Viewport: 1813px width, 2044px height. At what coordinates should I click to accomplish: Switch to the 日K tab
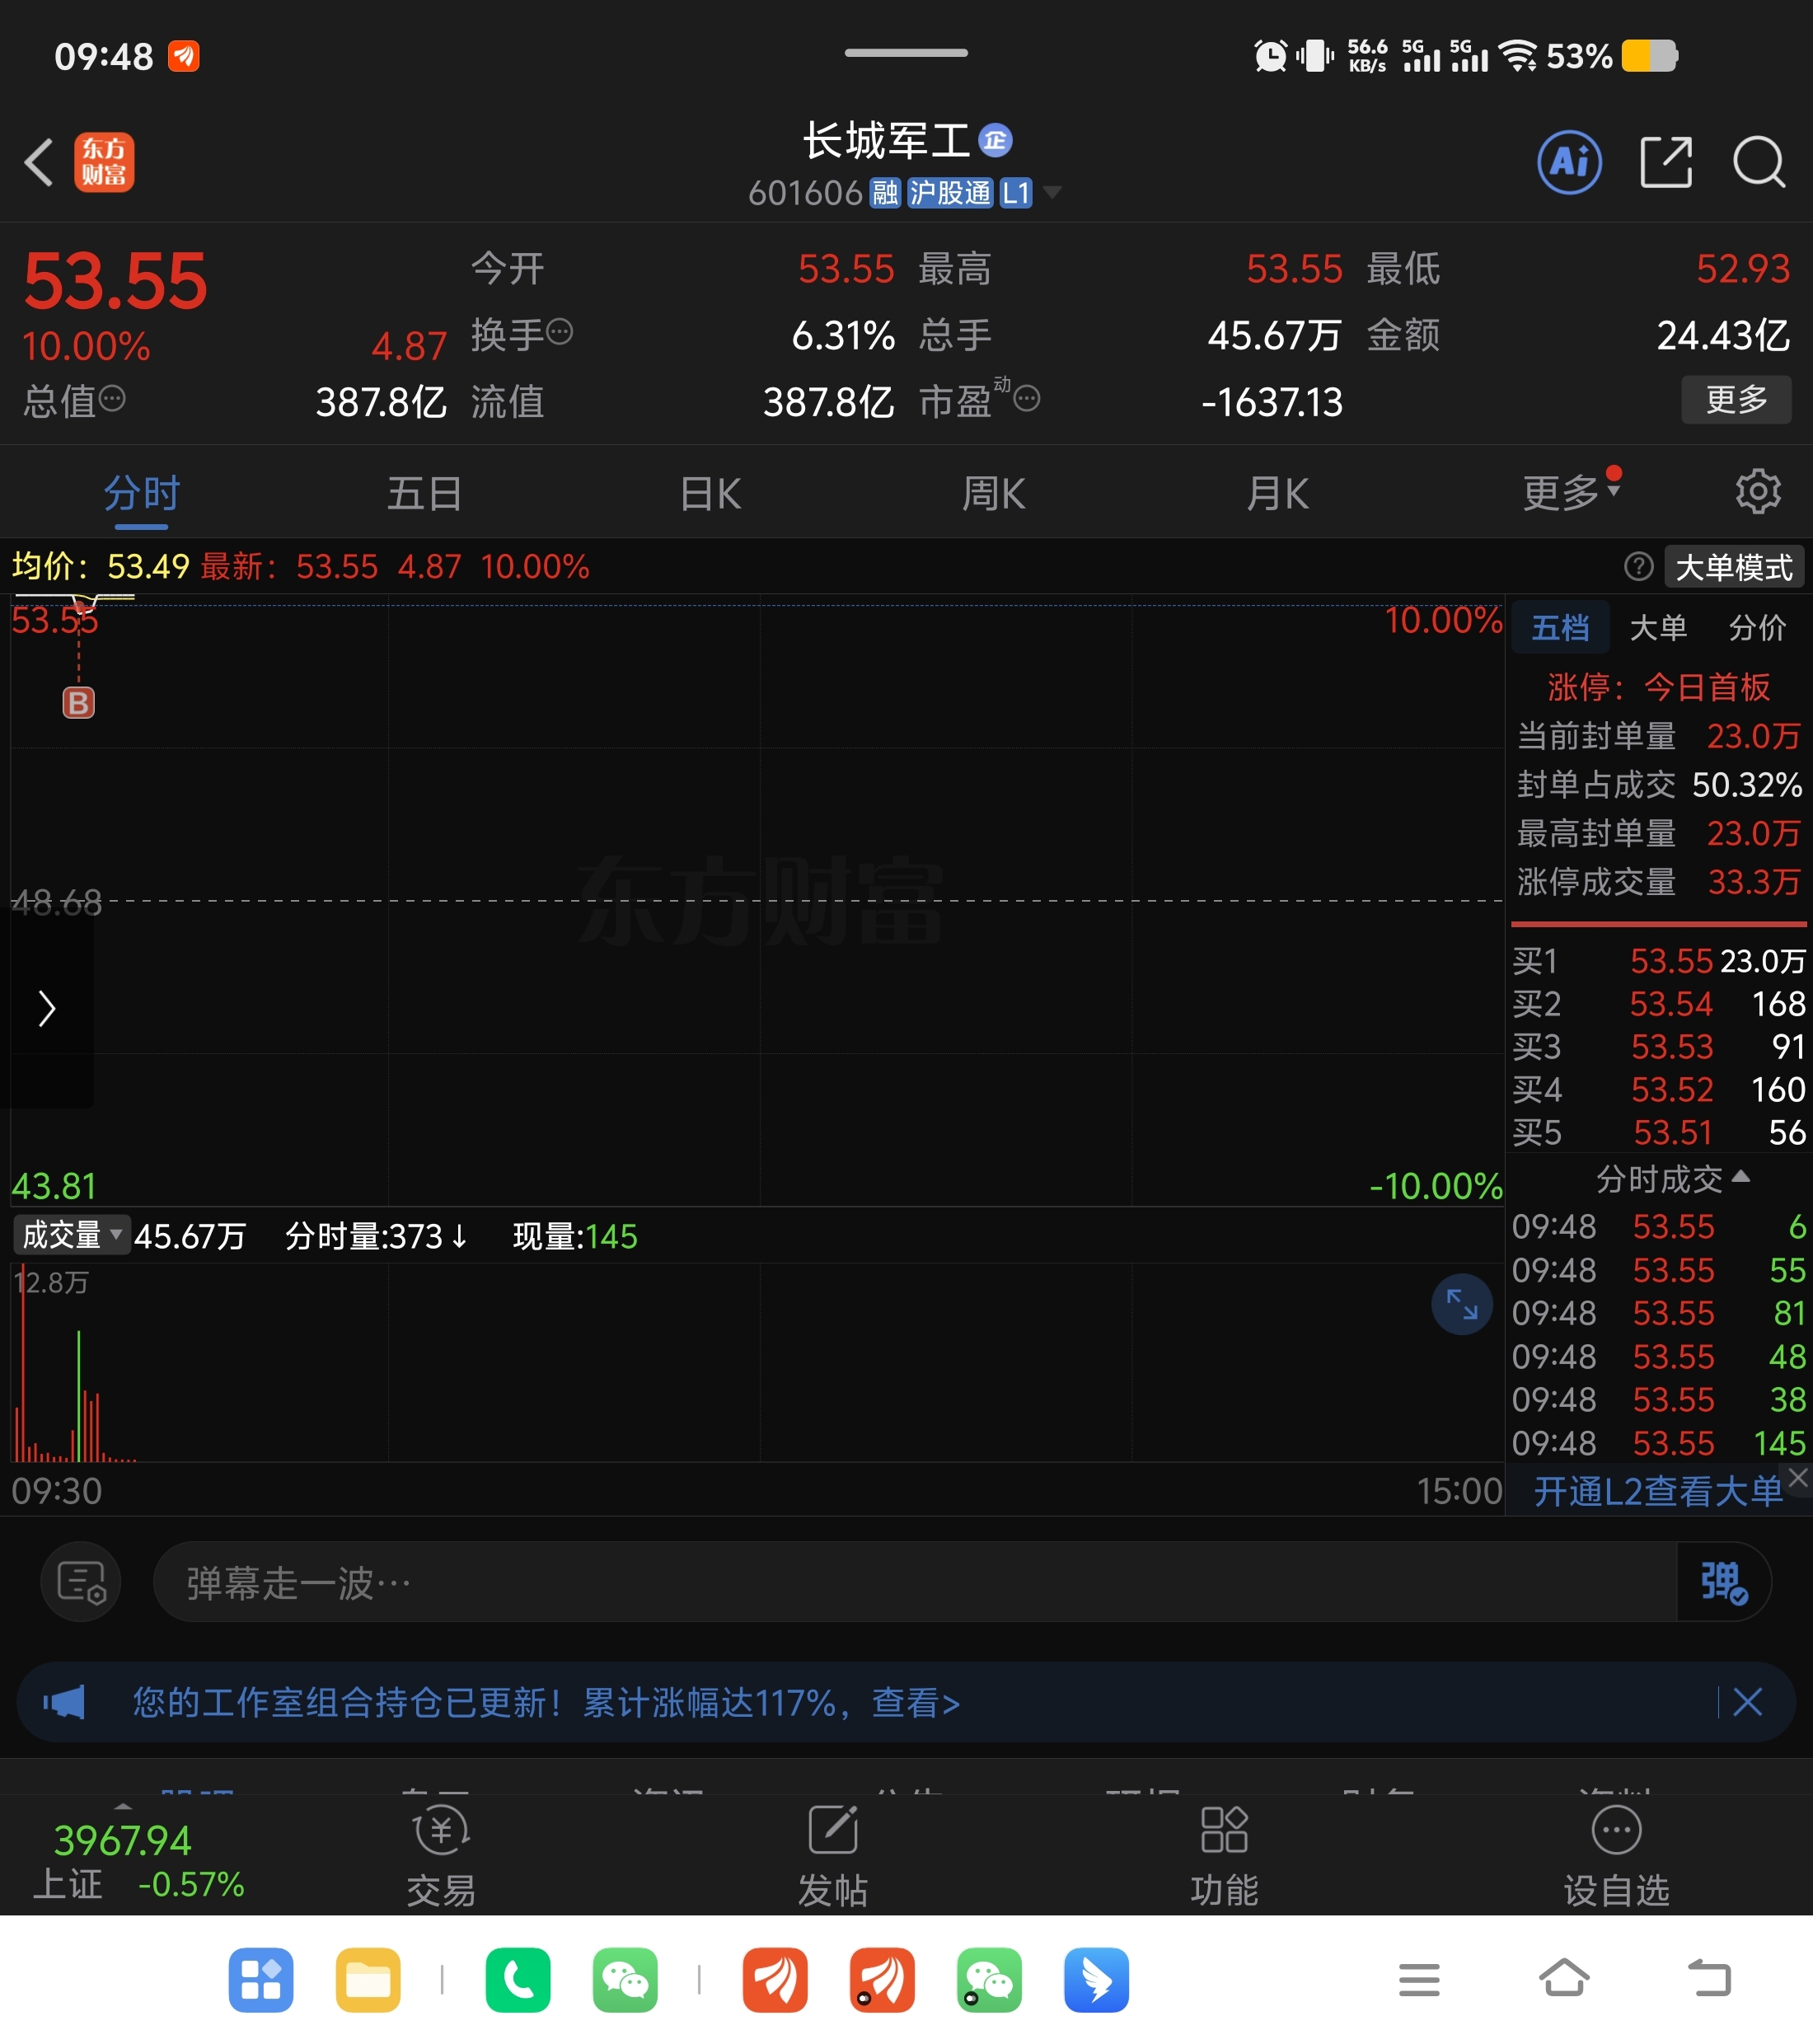point(710,494)
